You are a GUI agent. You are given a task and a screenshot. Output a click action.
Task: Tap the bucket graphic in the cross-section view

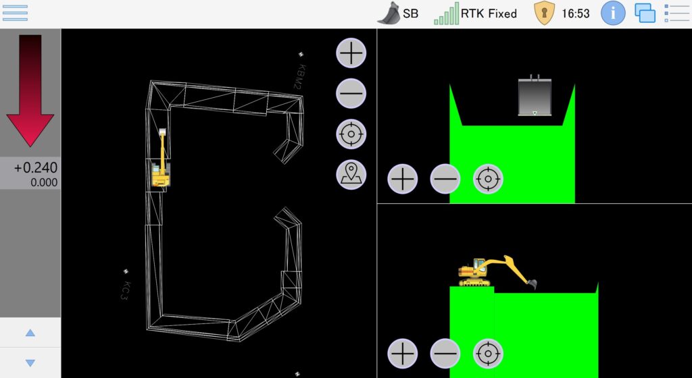point(535,96)
